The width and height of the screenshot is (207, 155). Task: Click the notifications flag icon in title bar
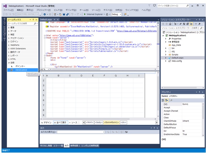[x=149, y=5]
